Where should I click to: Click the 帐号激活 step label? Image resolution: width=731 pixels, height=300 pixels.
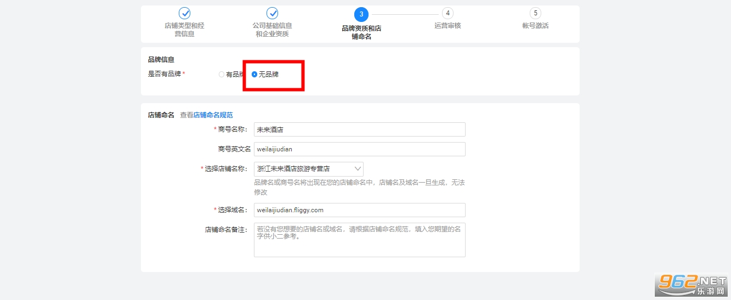pyautogui.click(x=536, y=26)
